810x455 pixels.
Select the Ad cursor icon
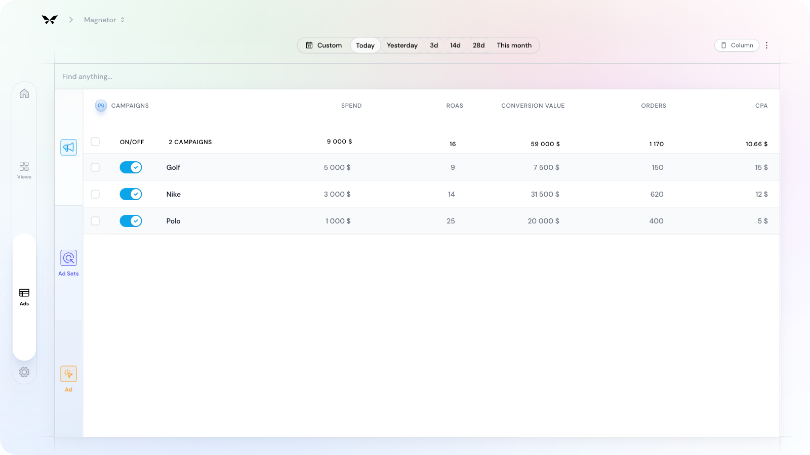click(x=68, y=374)
